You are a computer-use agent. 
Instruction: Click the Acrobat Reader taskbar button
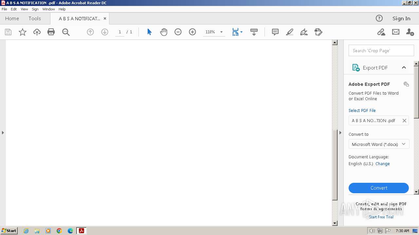pyautogui.click(x=81, y=231)
